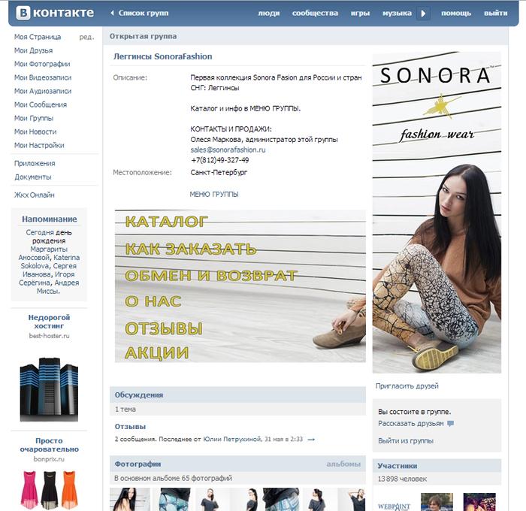This screenshot has height=511, width=526.
Task: Click the VKontakte logo icon
Action: [23, 13]
